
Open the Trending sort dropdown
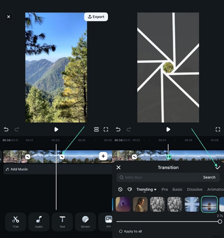[146, 189]
